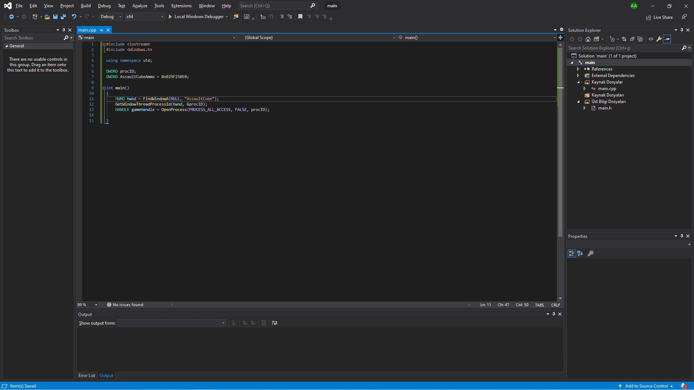Open the Build menu
The image size is (694, 390).
pos(86,6)
